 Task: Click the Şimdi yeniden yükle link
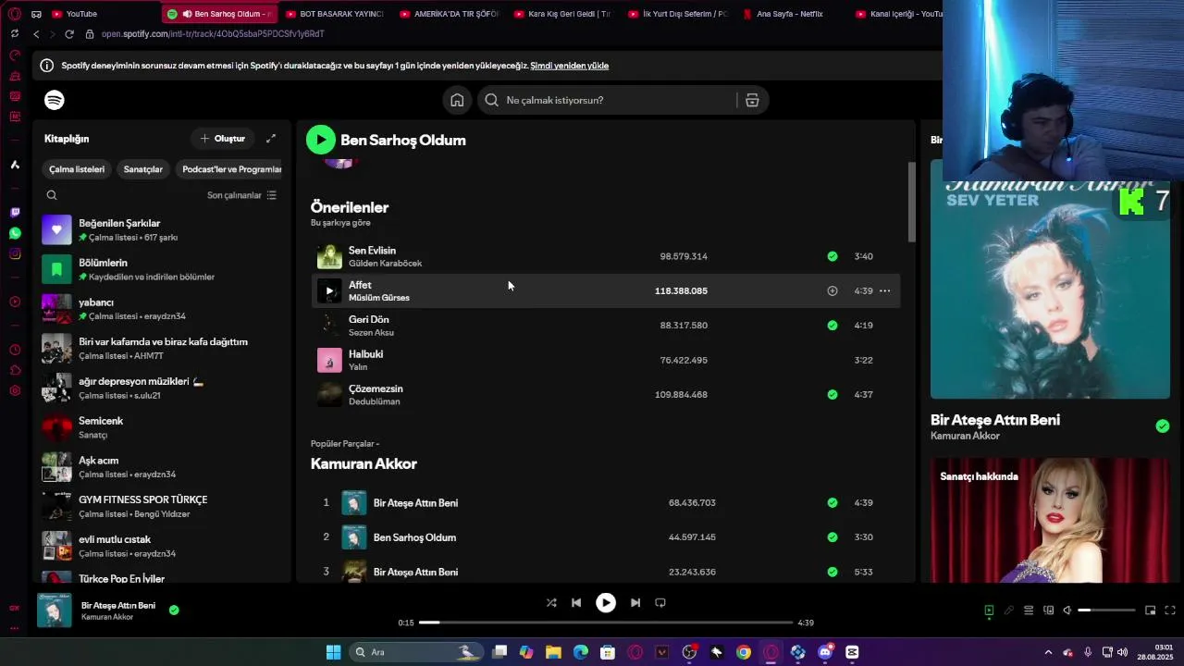[569, 66]
